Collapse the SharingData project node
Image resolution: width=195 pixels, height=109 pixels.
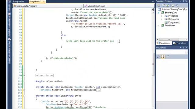158,13
